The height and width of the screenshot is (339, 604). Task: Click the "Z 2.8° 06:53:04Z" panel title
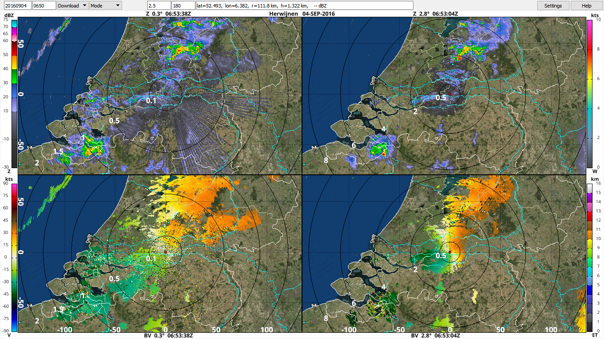[435, 14]
